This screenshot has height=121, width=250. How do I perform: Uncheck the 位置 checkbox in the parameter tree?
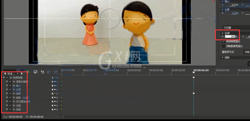click(x=10, y=90)
